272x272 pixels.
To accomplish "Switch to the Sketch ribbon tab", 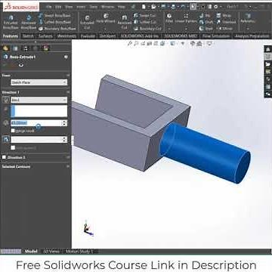I will (28, 36).
